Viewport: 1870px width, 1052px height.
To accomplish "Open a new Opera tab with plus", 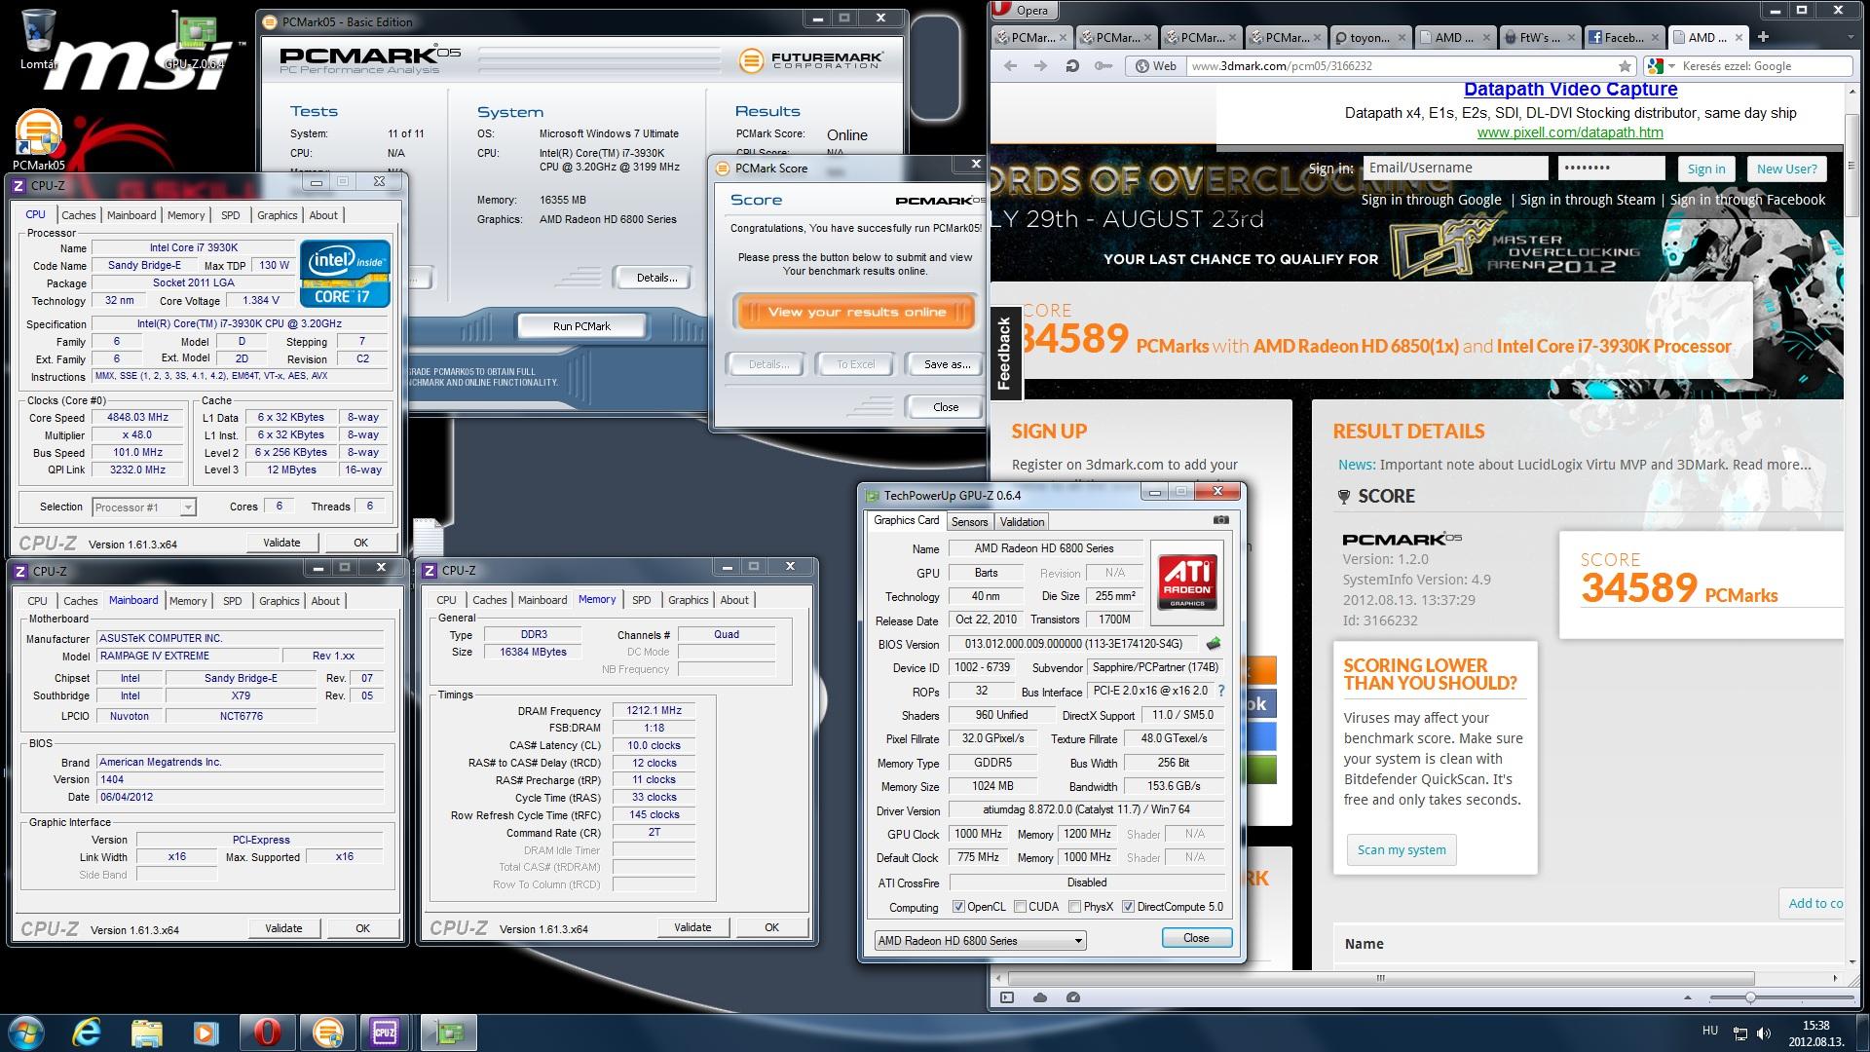I will pos(1762,37).
